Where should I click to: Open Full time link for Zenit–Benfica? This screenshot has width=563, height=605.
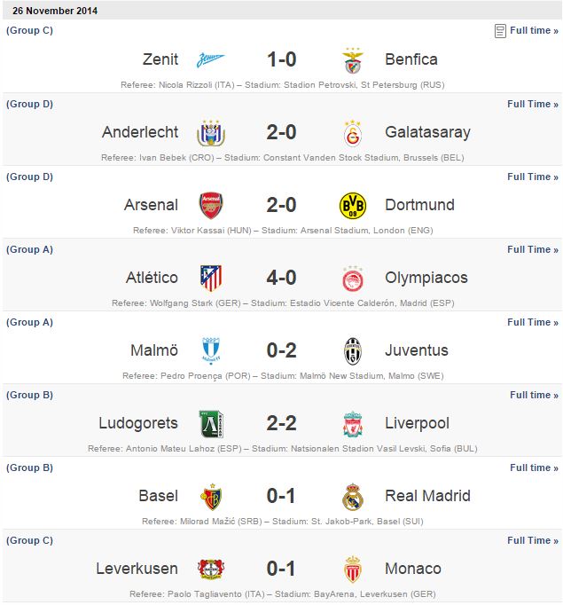tap(533, 31)
